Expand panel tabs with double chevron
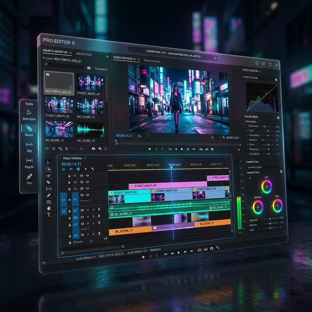312x312 pixels. (107, 57)
